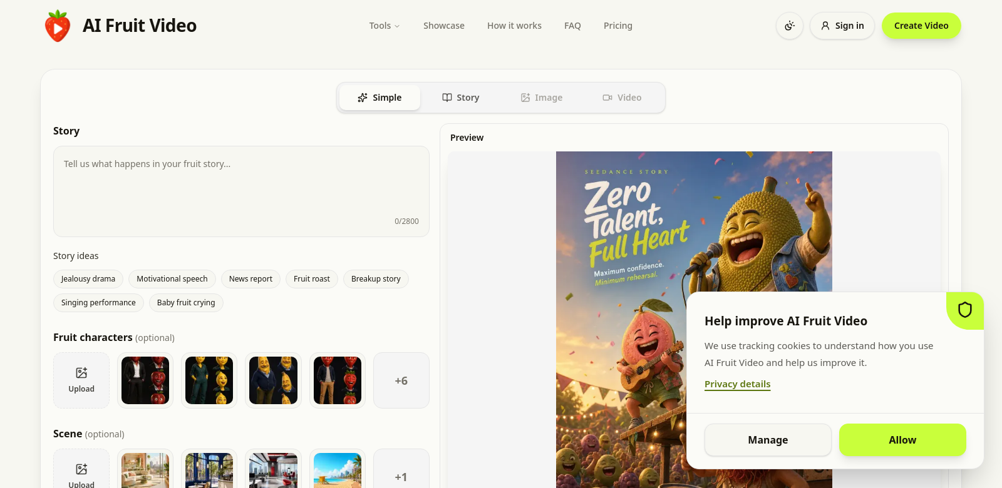Click the Sign in button
The image size is (1002, 488).
tap(842, 26)
